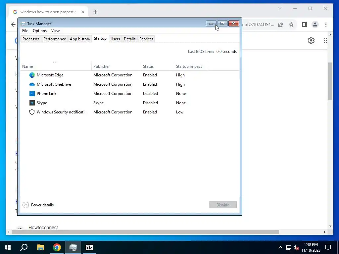
Task: Click the Skype publisher cell
Action: coord(98,103)
